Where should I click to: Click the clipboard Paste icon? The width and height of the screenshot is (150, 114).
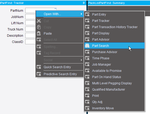[x=39, y=34]
